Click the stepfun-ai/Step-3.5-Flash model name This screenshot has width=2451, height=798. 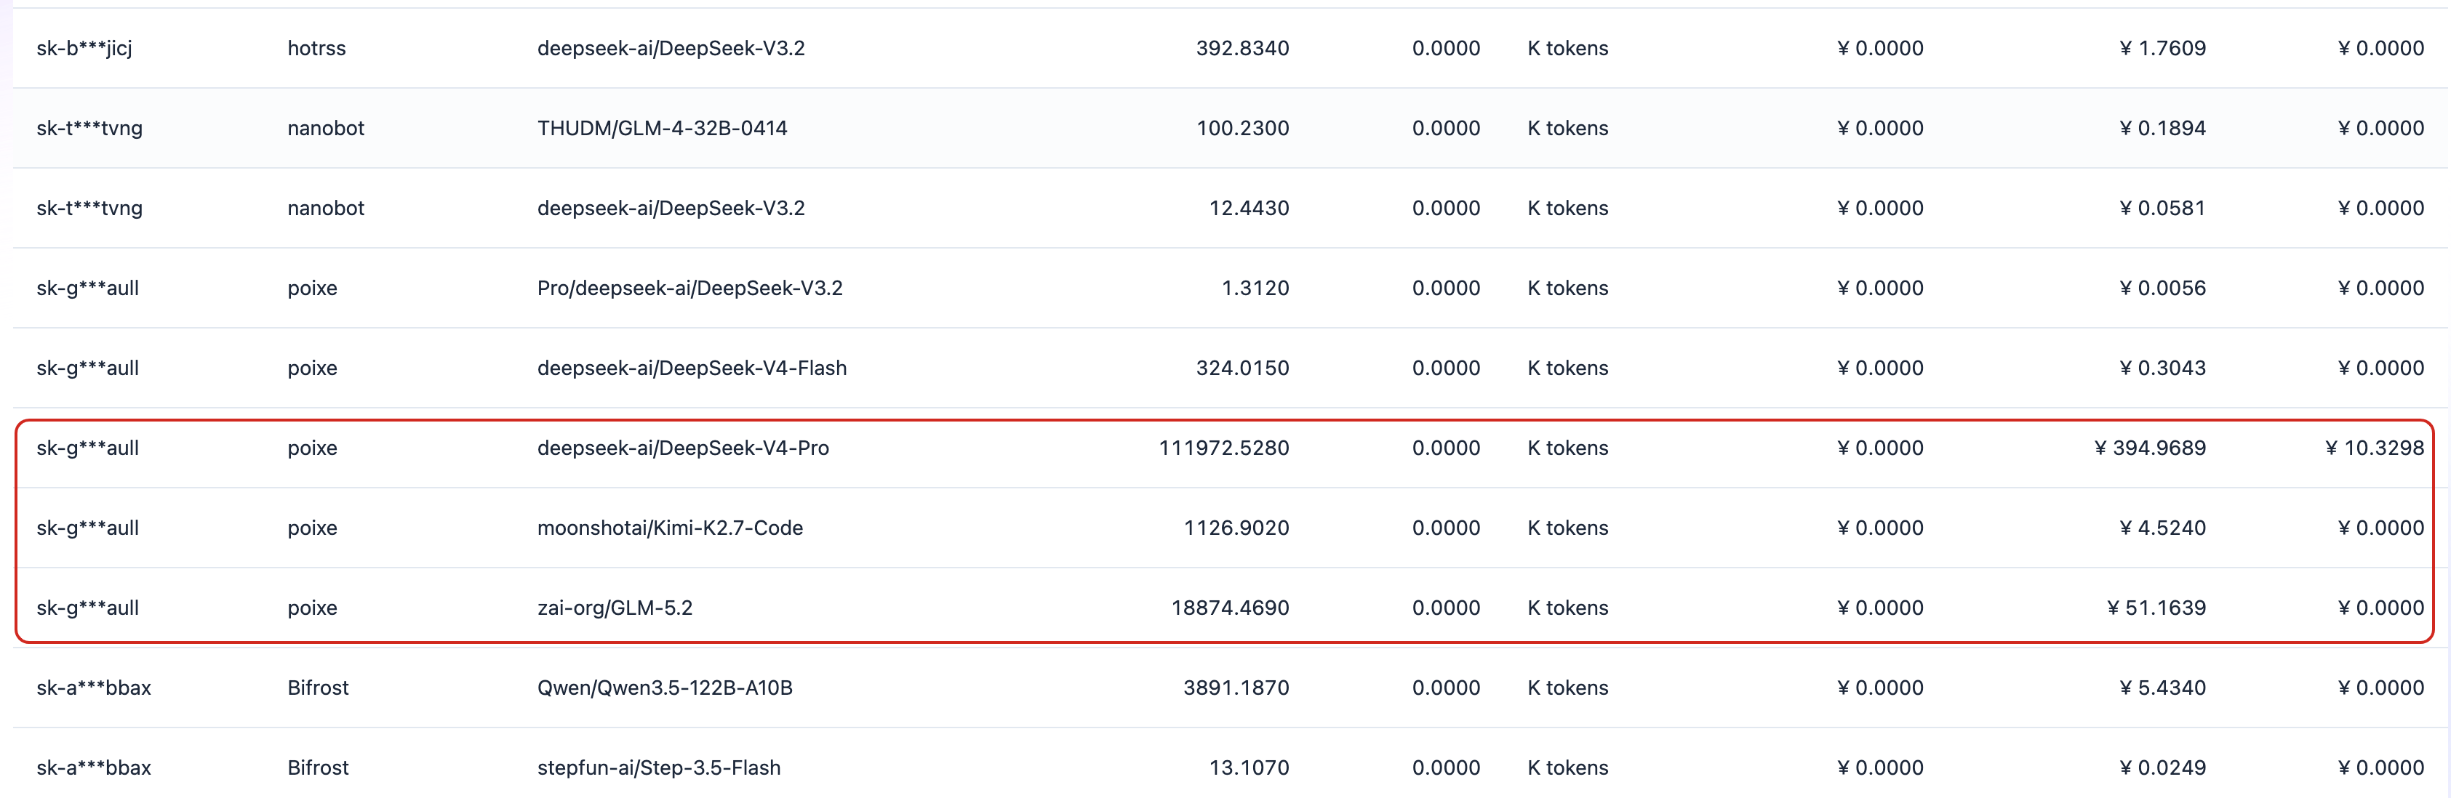coord(658,767)
